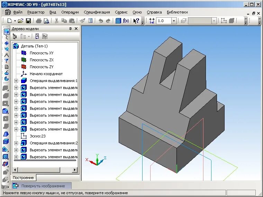Open the Справка menu
The width and height of the screenshot is (263, 197).
coord(154,12)
